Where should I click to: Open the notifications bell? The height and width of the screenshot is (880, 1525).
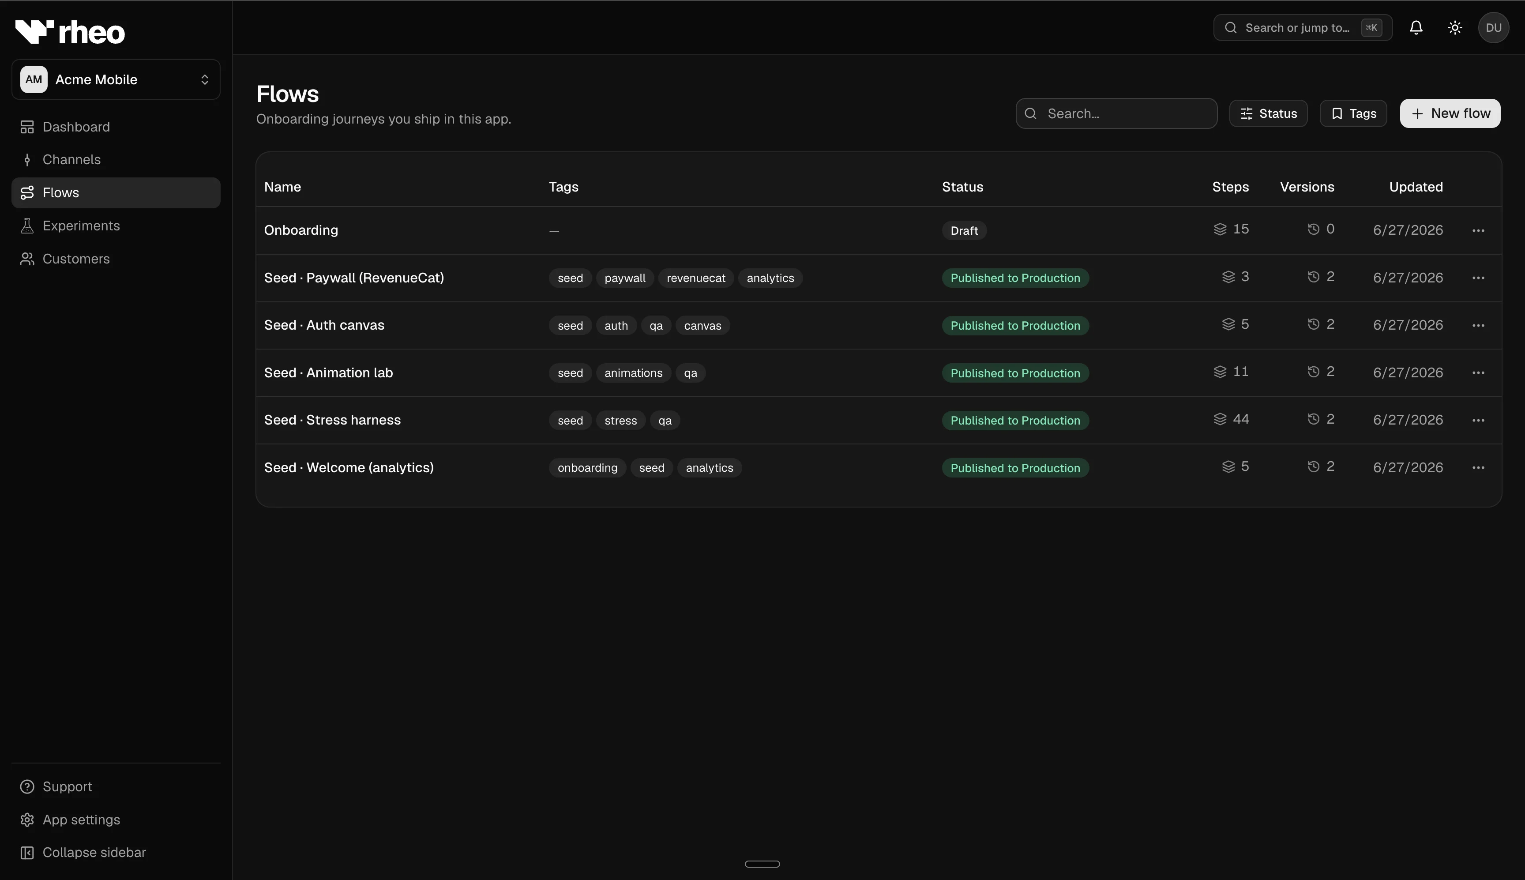[x=1416, y=28]
